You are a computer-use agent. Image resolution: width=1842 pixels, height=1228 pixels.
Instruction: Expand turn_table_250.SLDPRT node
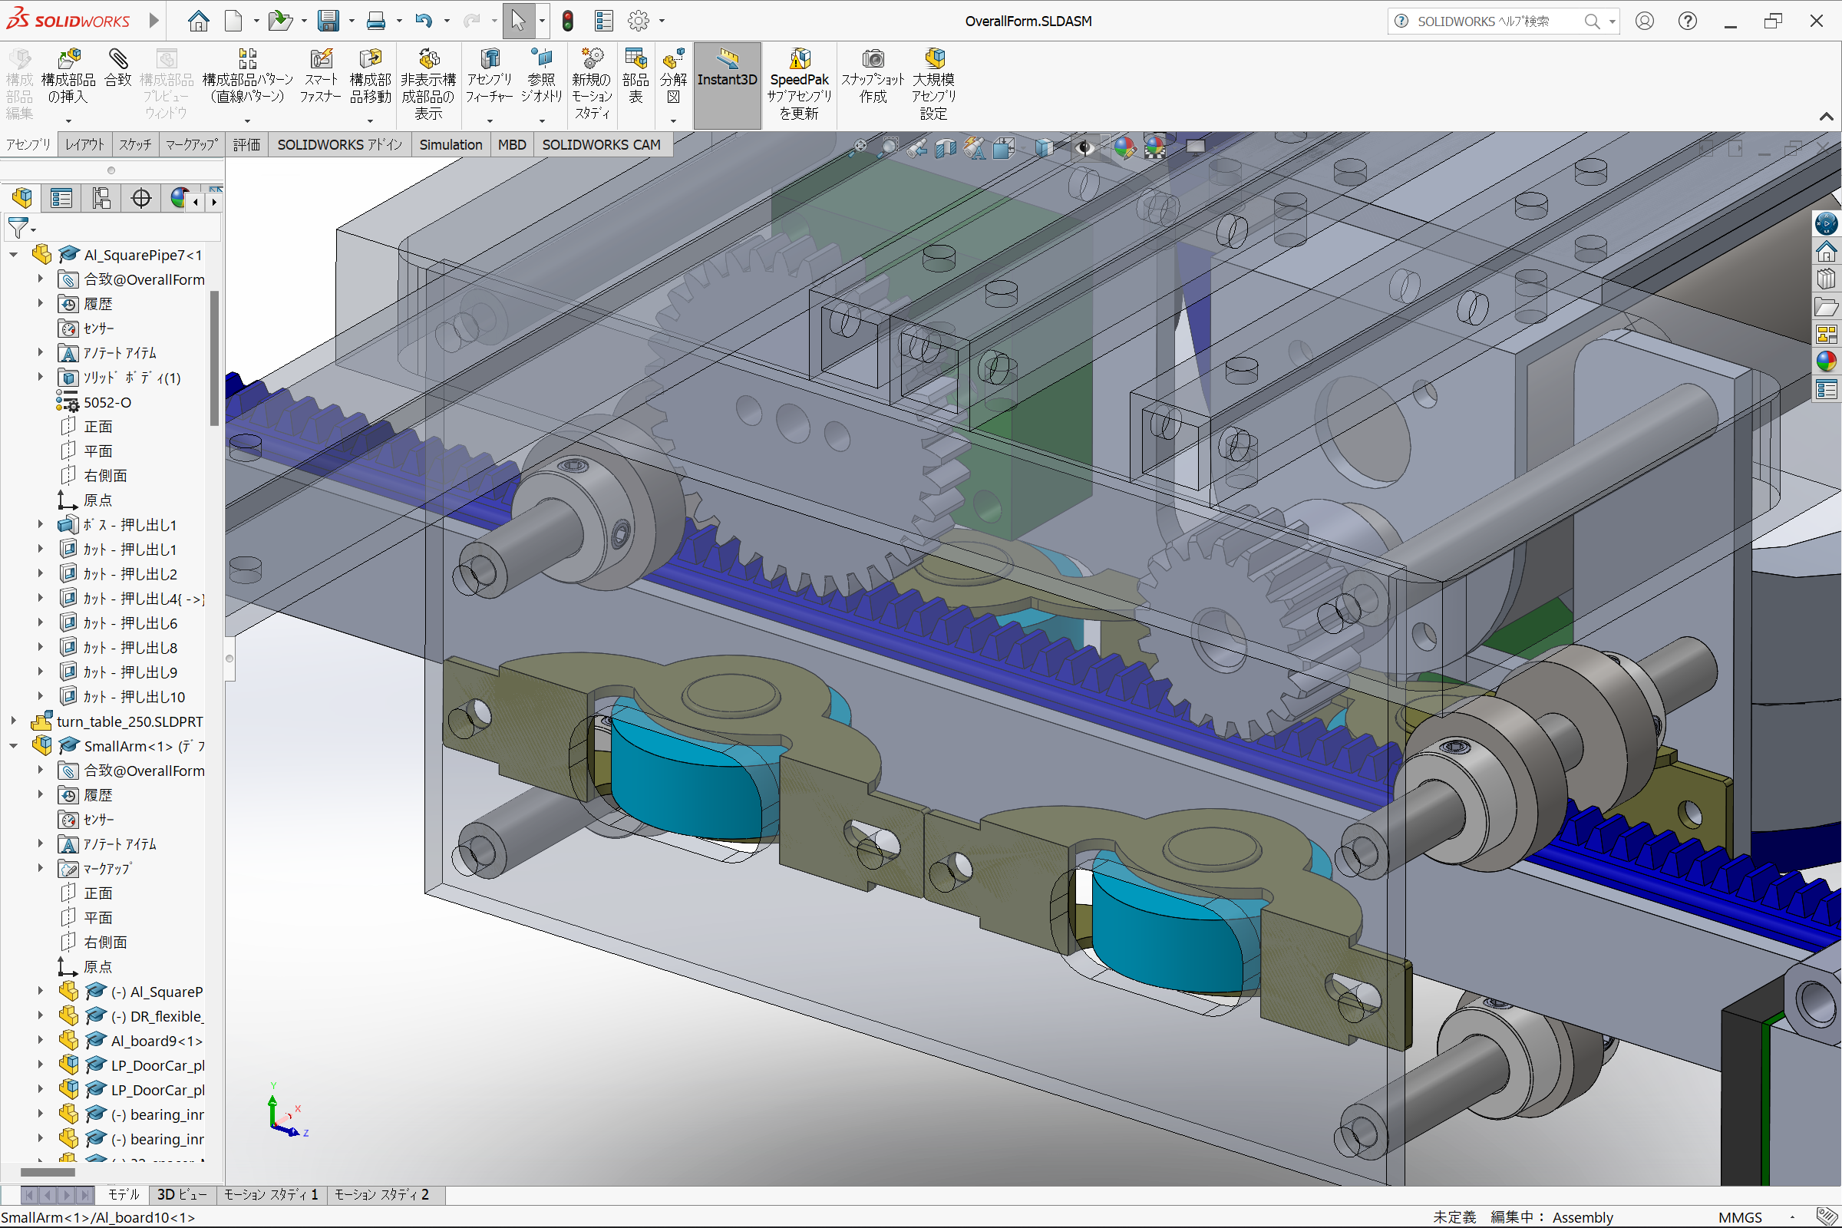tap(13, 721)
